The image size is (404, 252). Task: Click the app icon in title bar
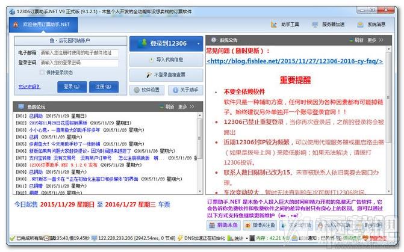[12, 11]
